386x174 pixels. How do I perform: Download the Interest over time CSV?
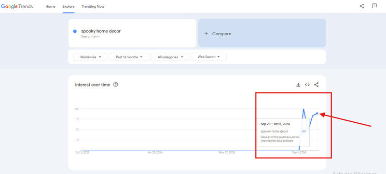click(298, 85)
